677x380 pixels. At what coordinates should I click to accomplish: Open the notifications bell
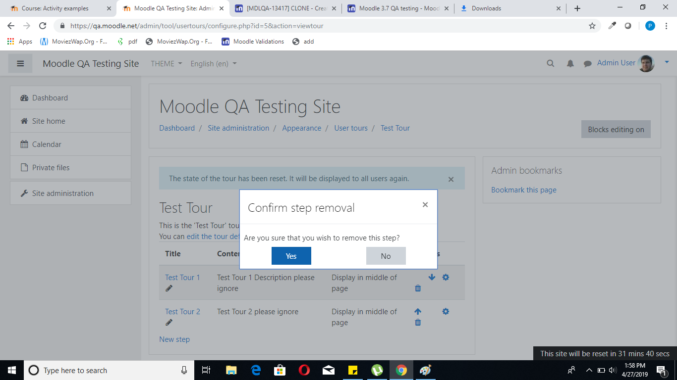(x=570, y=63)
